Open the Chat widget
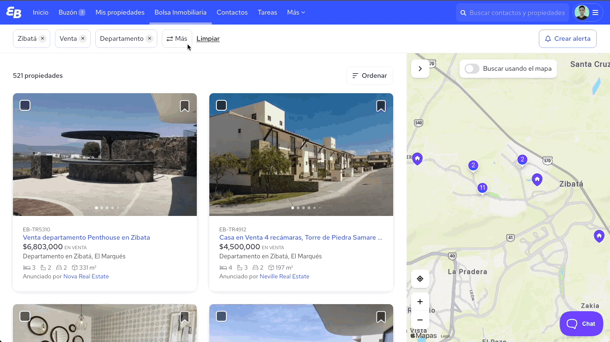Viewport: 610px width, 342px height. pyautogui.click(x=581, y=324)
